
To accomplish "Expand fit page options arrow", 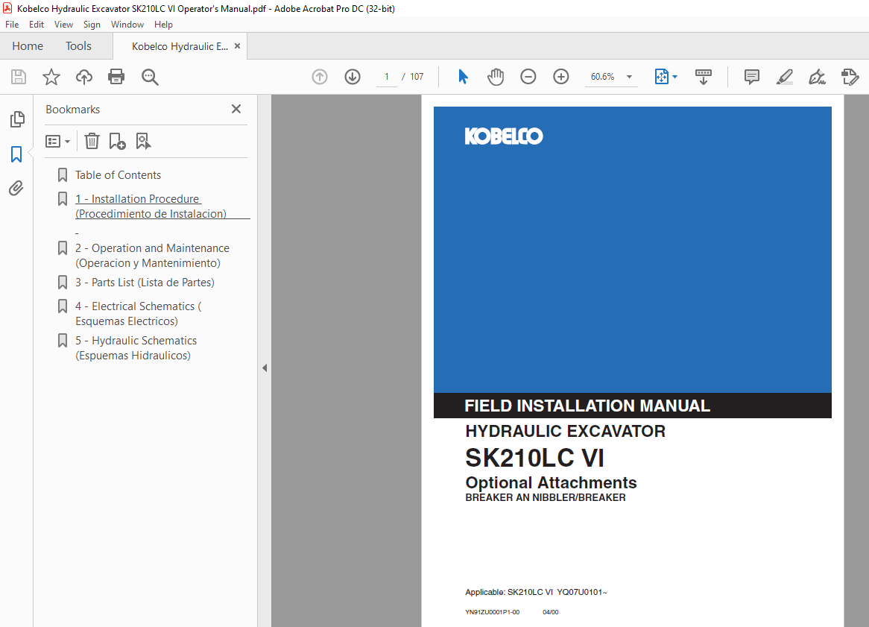I will click(x=674, y=77).
